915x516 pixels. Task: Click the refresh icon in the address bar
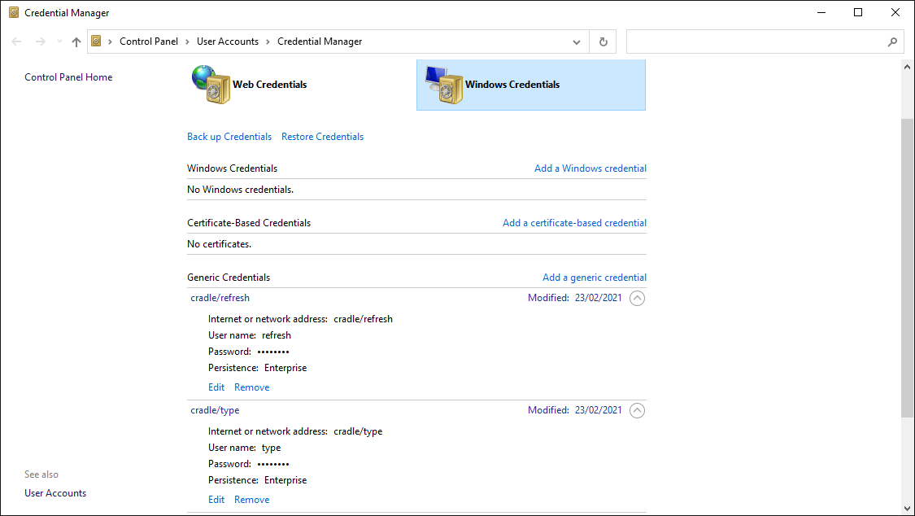[x=603, y=41]
